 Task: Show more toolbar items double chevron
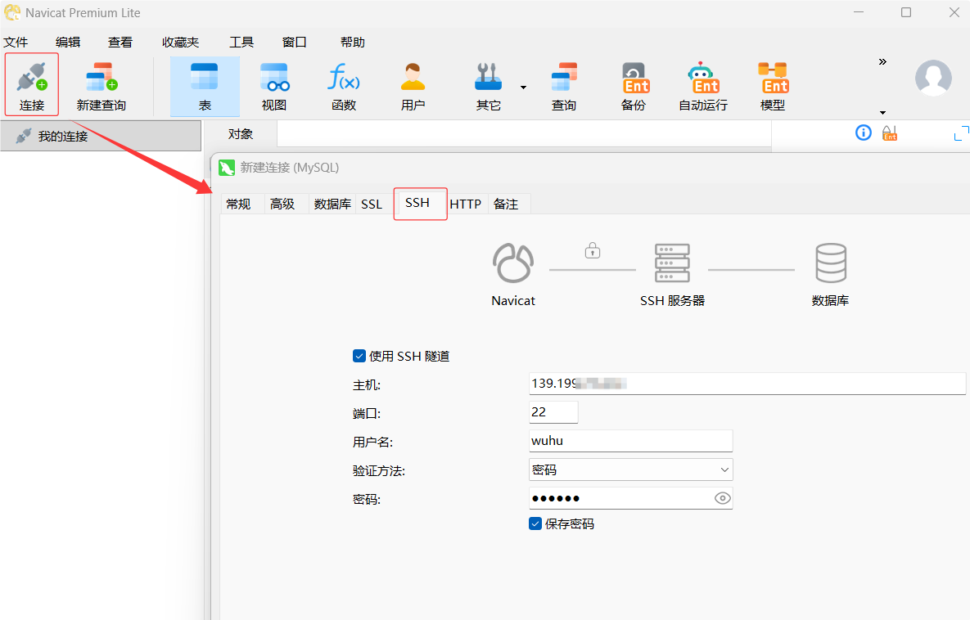point(882,62)
